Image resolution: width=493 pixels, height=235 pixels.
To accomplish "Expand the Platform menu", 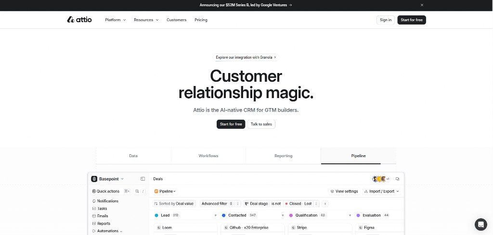I will (x=116, y=20).
